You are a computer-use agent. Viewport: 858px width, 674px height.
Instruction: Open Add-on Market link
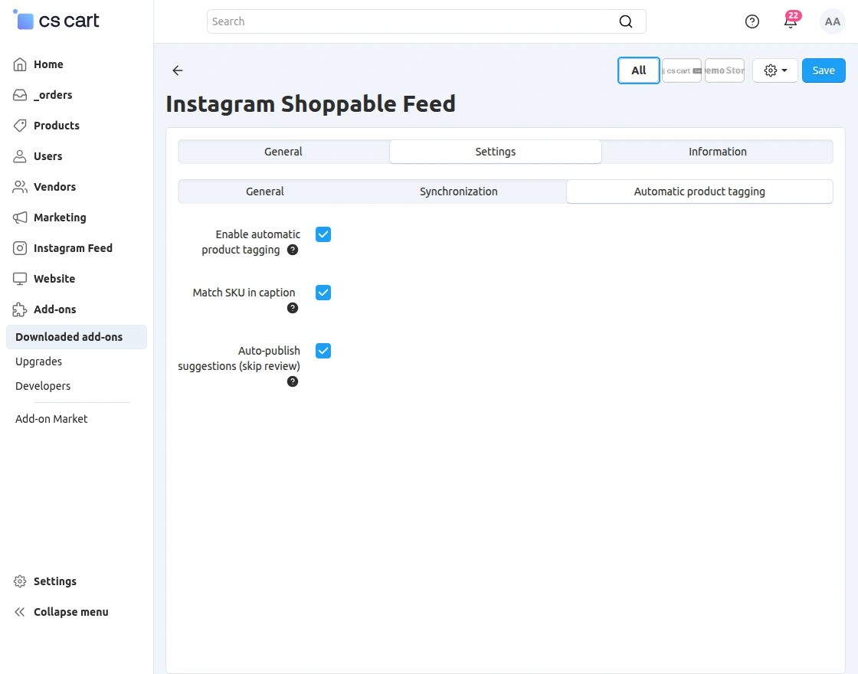(x=51, y=419)
